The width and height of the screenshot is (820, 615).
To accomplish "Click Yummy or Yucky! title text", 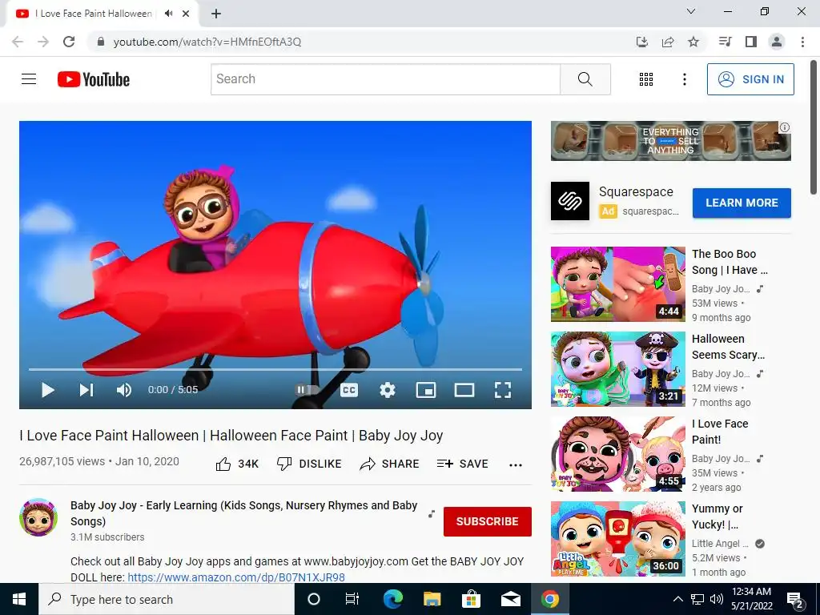I will 717,517.
